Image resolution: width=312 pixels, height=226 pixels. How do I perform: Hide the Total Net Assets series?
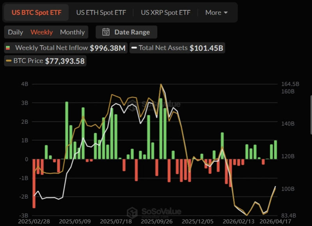[177, 48]
